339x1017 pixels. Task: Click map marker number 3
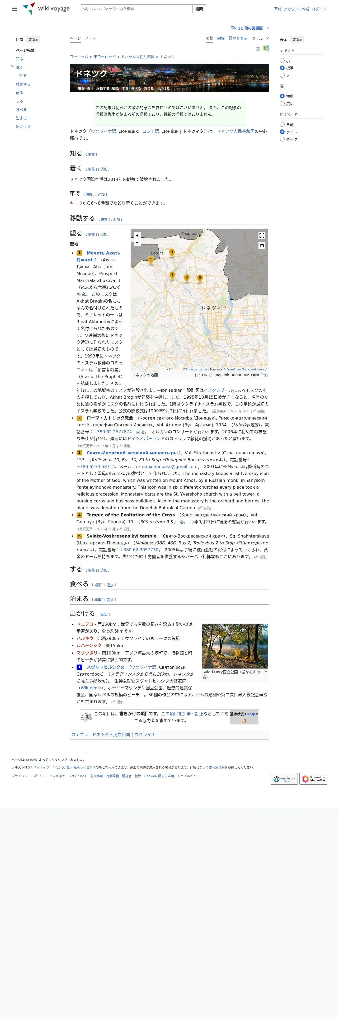[x=172, y=252]
